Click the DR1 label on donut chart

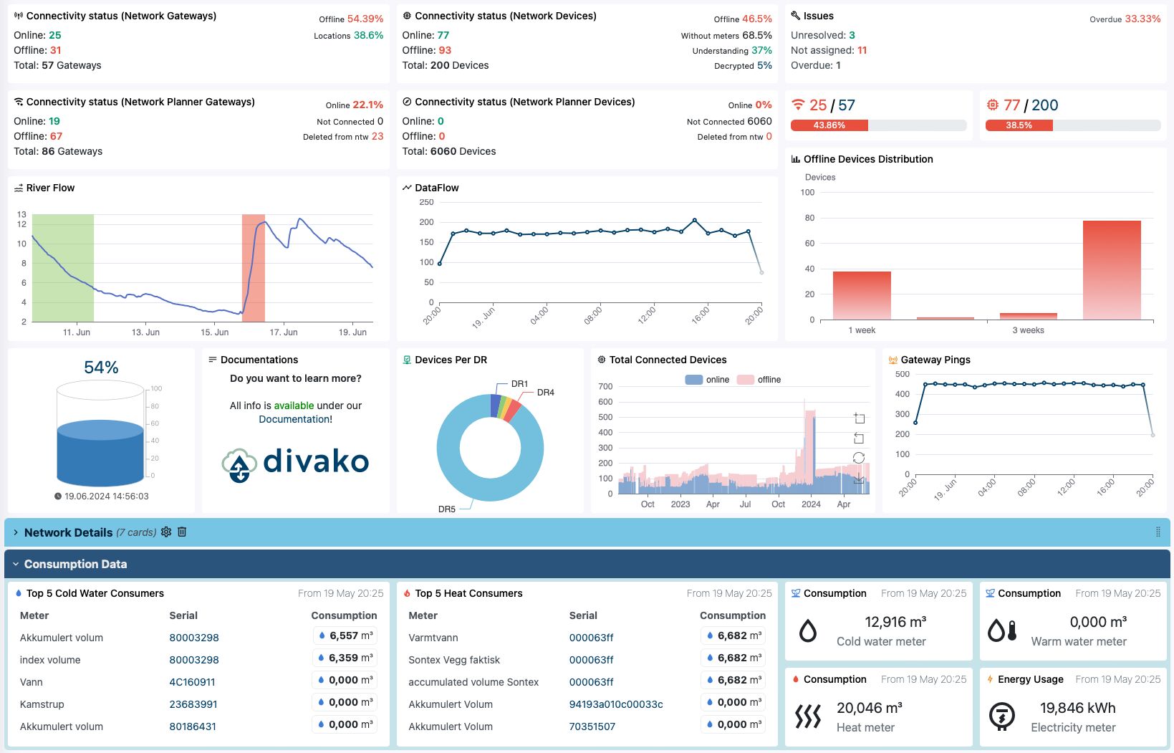(x=519, y=384)
